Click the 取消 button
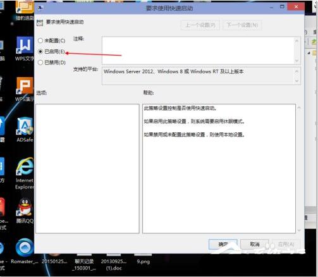318x277 pixels. coord(255,244)
